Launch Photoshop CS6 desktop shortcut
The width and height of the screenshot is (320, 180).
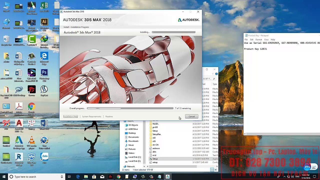coord(44,75)
